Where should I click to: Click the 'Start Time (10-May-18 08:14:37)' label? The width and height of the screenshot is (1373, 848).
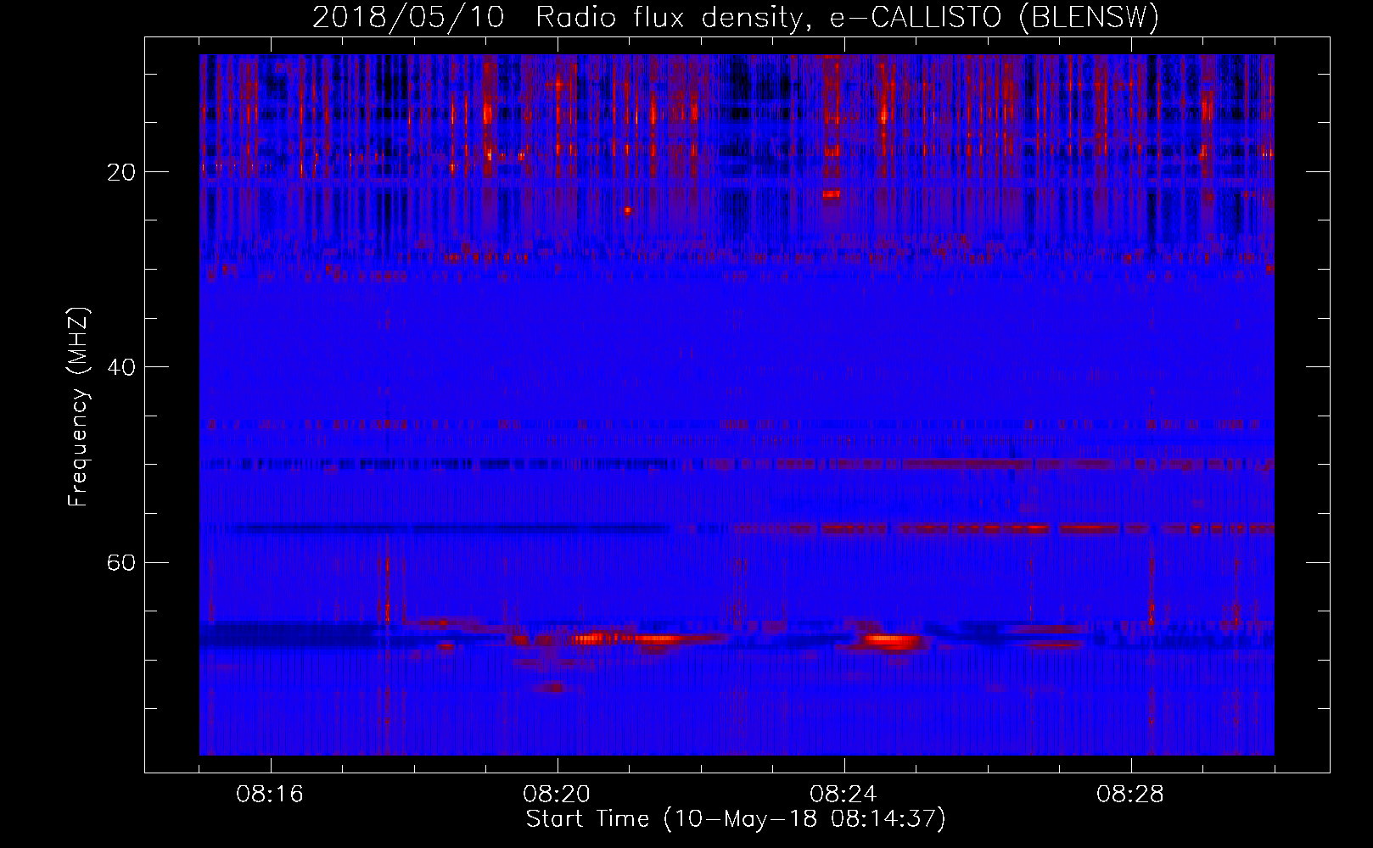(x=736, y=819)
